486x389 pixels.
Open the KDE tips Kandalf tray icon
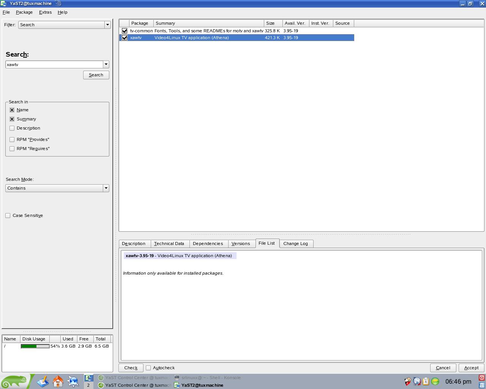click(408, 381)
